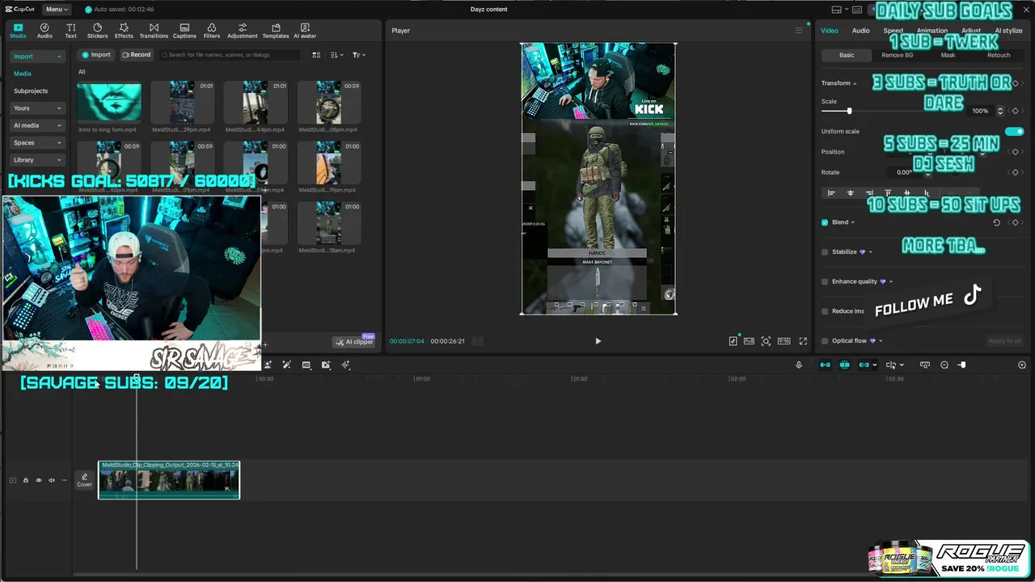Viewport: 1035px width, 582px height.
Task: Open the Captions panel icon
Action: pyautogui.click(x=184, y=31)
